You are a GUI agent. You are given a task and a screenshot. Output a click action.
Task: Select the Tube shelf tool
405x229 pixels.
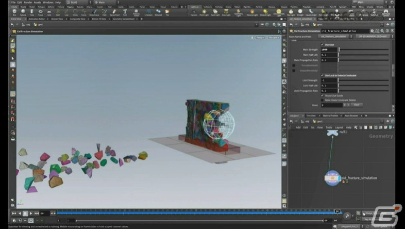(32, 12)
